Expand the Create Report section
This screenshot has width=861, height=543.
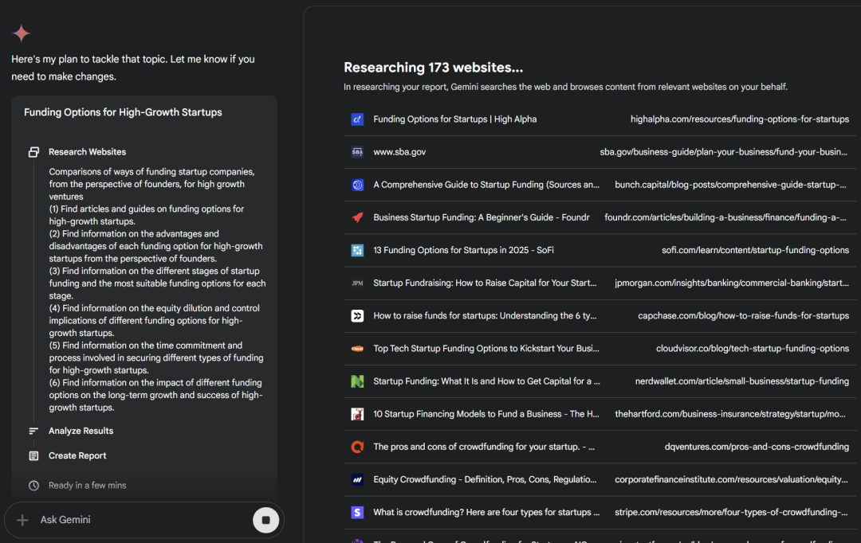(77, 456)
